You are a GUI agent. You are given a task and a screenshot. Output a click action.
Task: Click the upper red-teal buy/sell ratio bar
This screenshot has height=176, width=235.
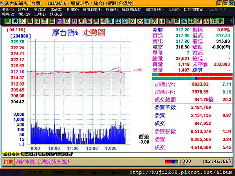pos(192,75)
